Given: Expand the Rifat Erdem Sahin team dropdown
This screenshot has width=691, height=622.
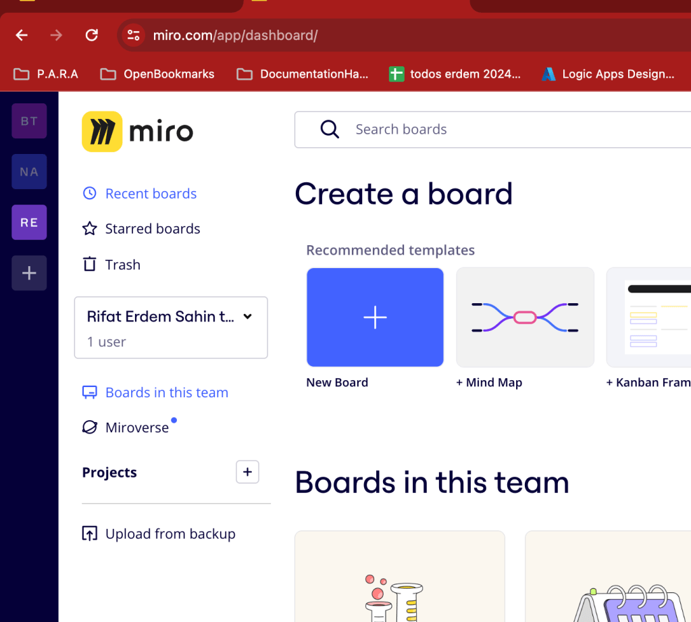Looking at the screenshot, I should coord(171,328).
